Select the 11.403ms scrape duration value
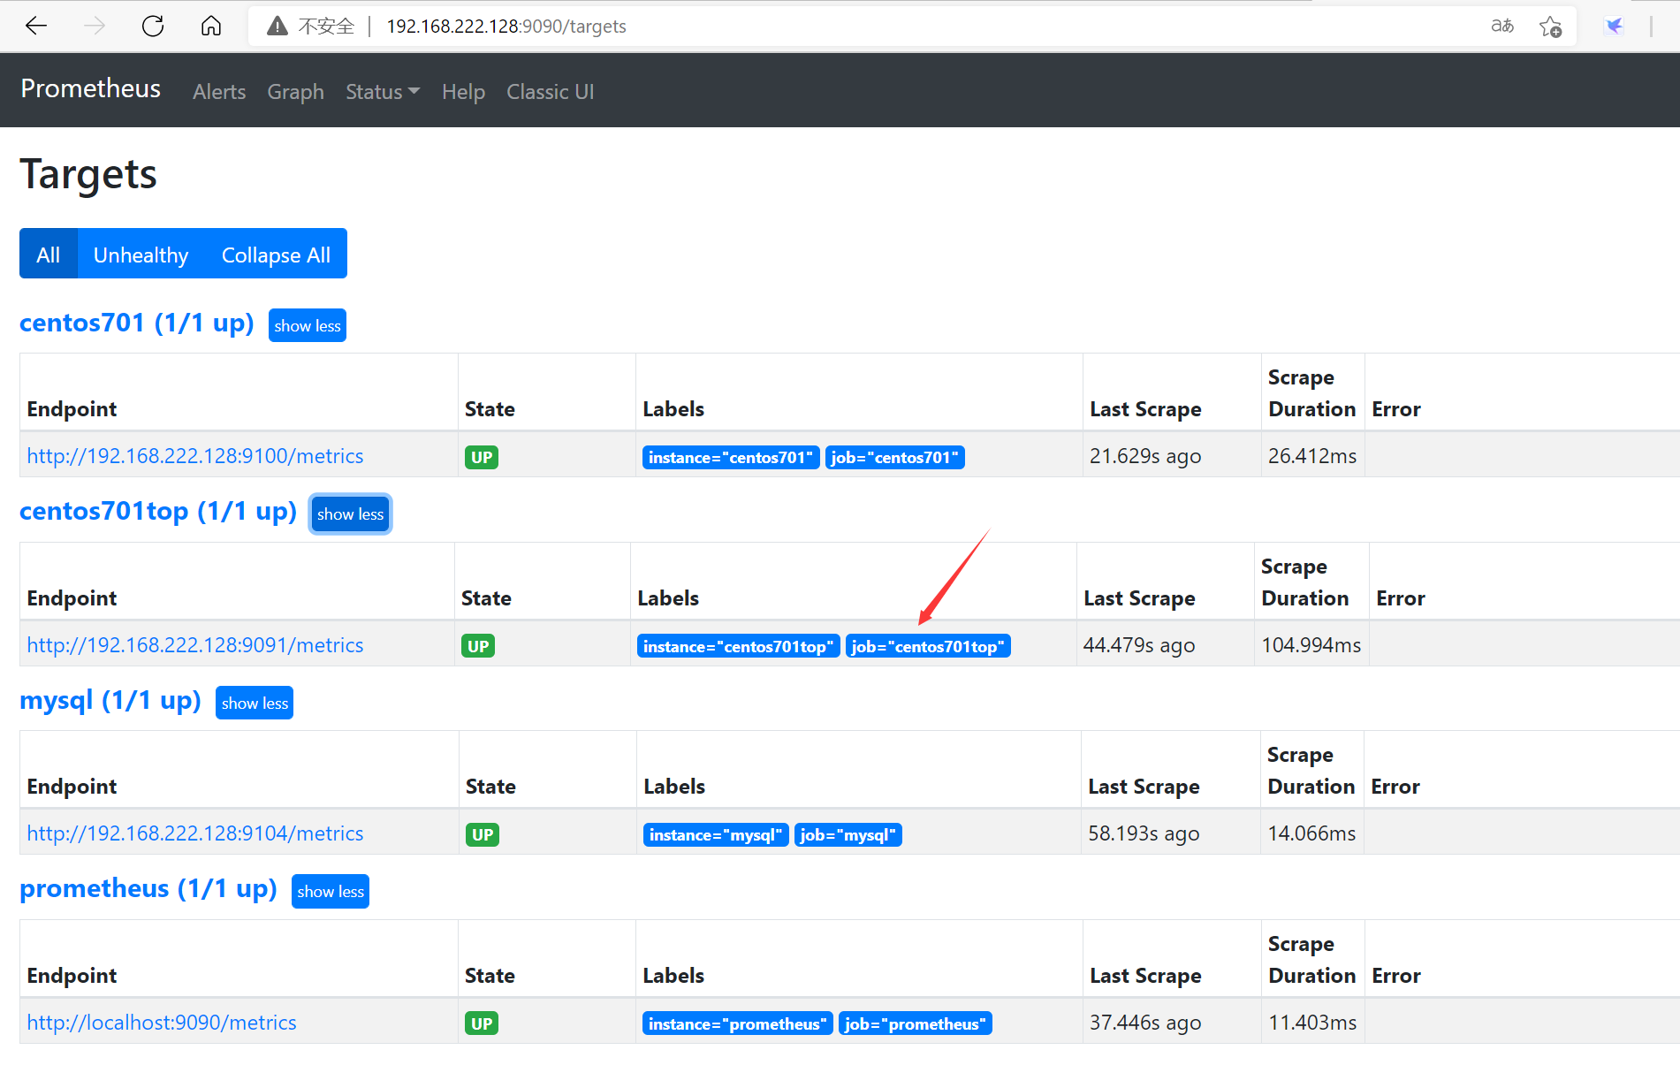The height and width of the screenshot is (1088, 1680). tap(1312, 1023)
